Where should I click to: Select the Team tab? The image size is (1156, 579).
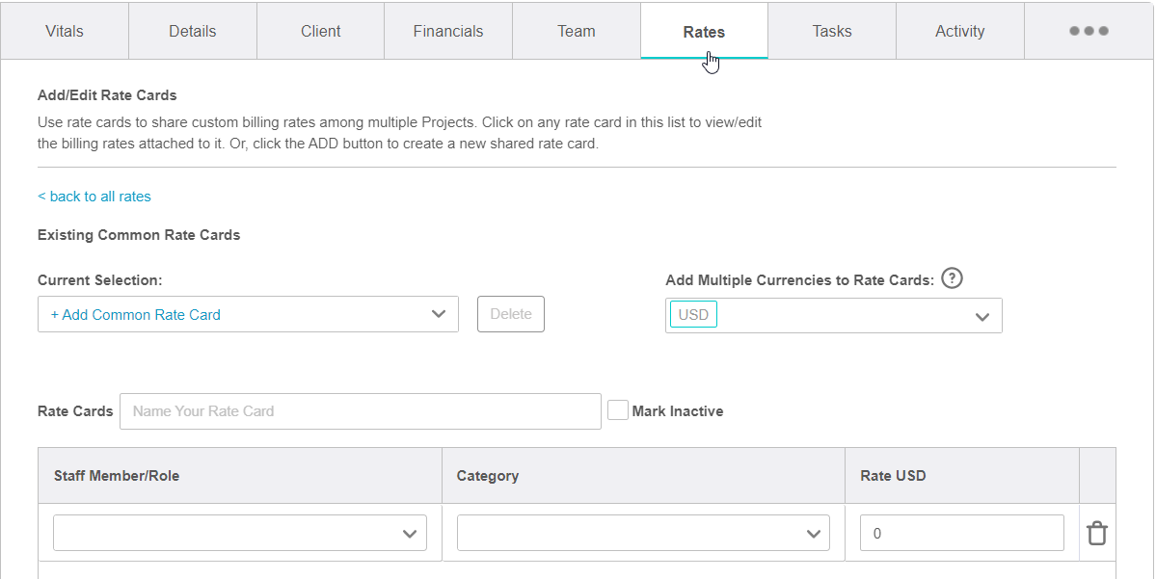(x=577, y=31)
